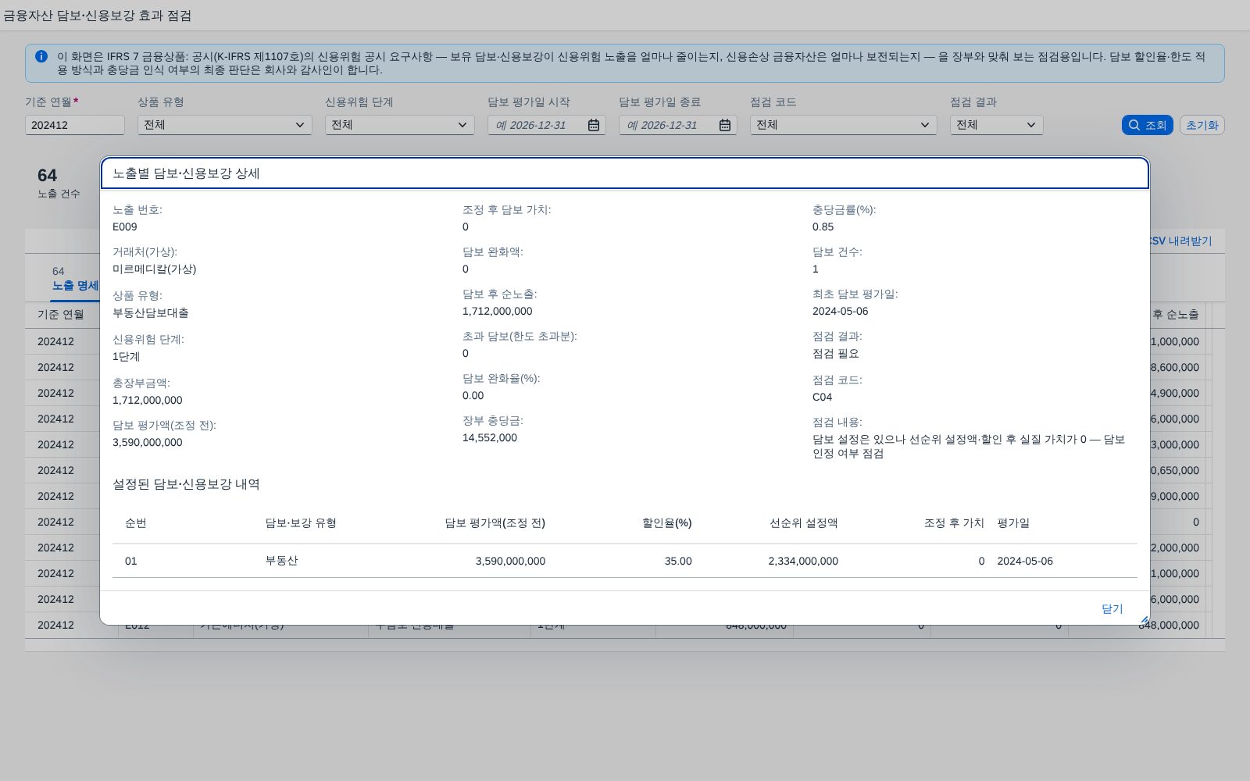Open calendar for 담보 평가일 종료
1250x781 pixels.
coord(725,125)
